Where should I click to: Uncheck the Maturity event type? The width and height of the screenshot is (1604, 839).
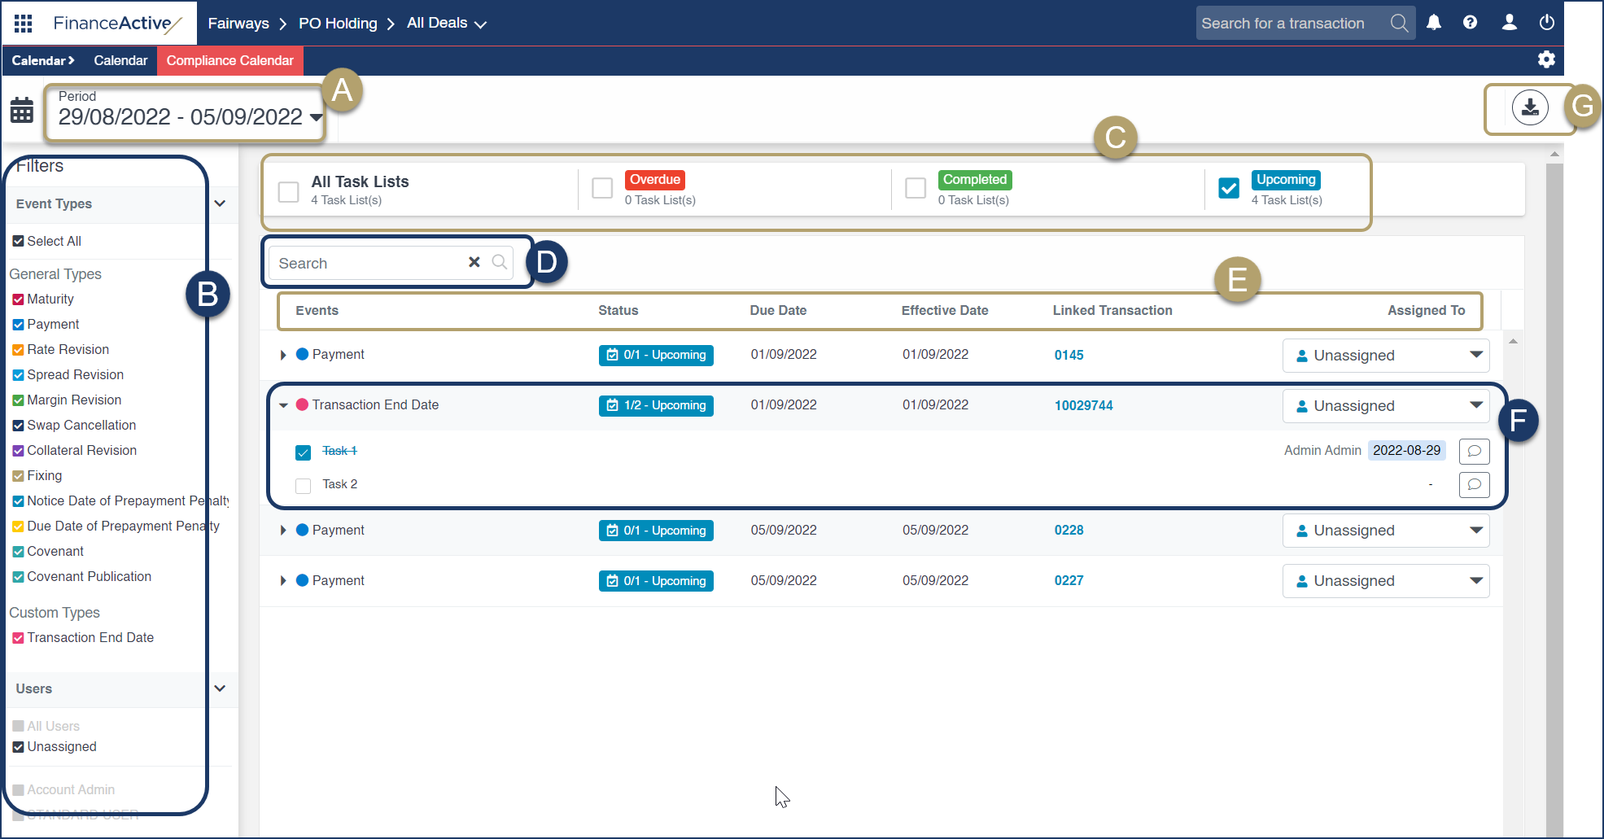[x=18, y=299]
